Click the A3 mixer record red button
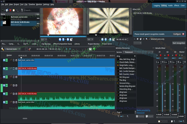 click(x=176, y=55)
